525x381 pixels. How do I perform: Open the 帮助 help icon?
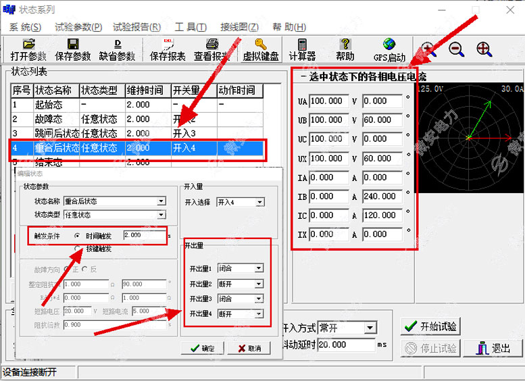[345, 50]
